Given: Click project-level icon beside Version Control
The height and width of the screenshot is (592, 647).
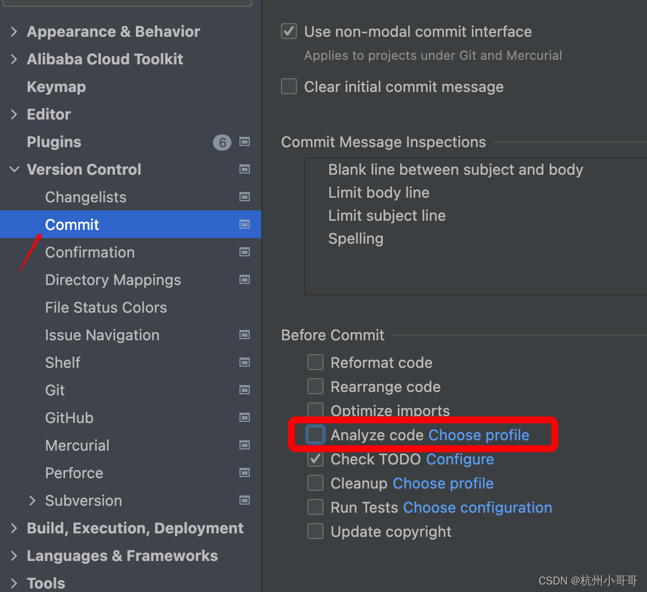Looking at the screenshot, I should 245,170.
